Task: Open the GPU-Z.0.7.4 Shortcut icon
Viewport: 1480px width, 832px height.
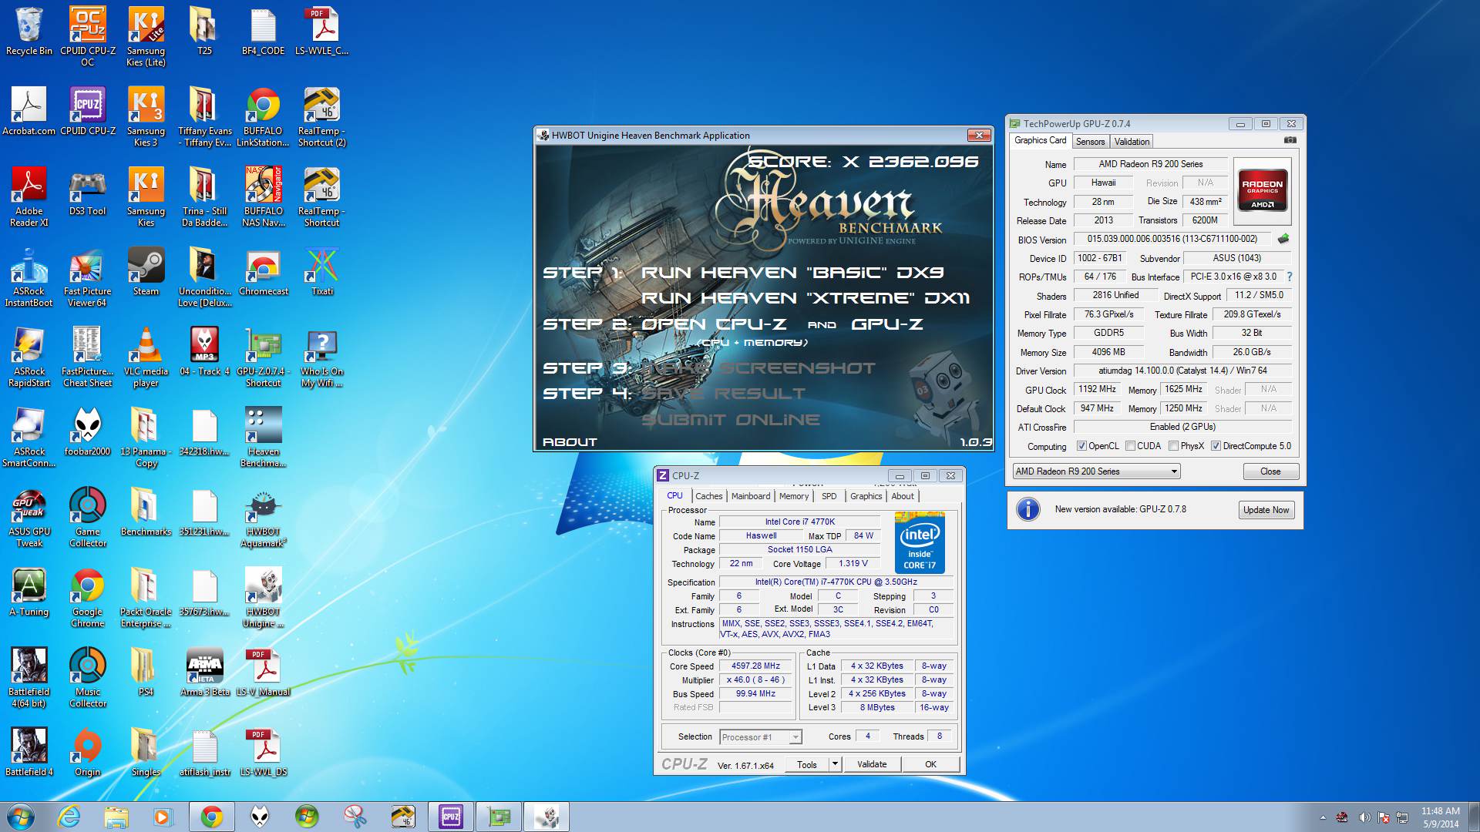Action: [263, 357]
